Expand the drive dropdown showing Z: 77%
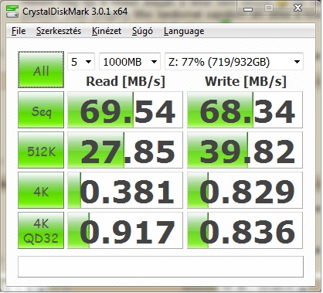This screenshot has height=293, width=323. pos(234,62)
